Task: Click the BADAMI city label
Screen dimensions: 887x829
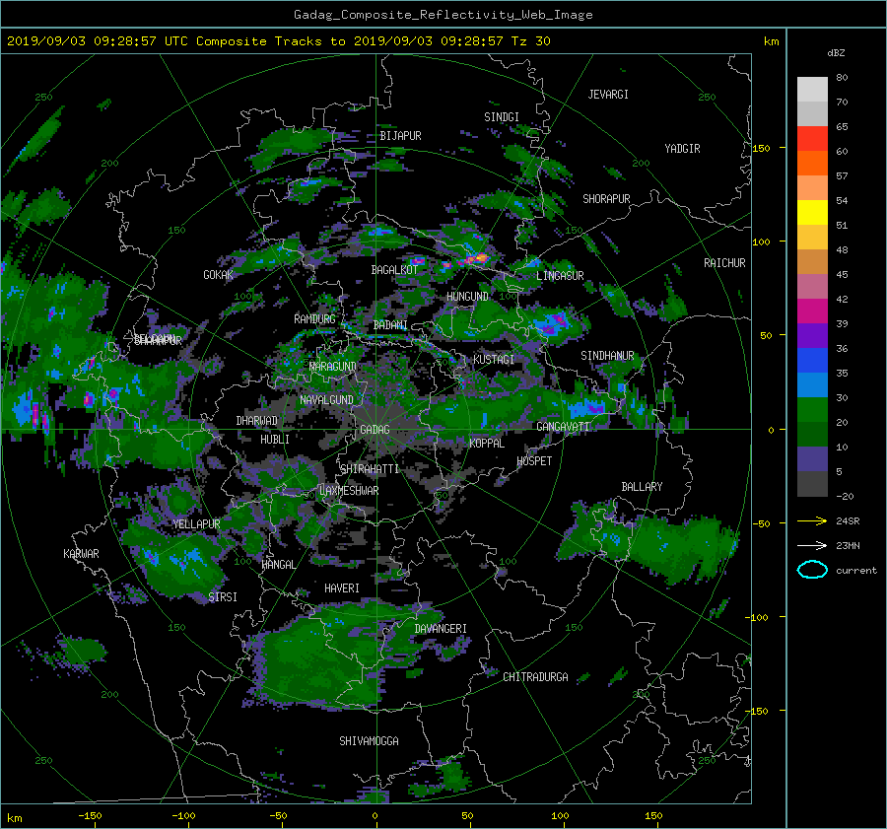Action: pos(390,325)
